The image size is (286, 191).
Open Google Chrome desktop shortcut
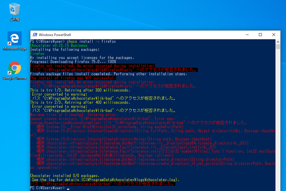[x=15, y=71]
